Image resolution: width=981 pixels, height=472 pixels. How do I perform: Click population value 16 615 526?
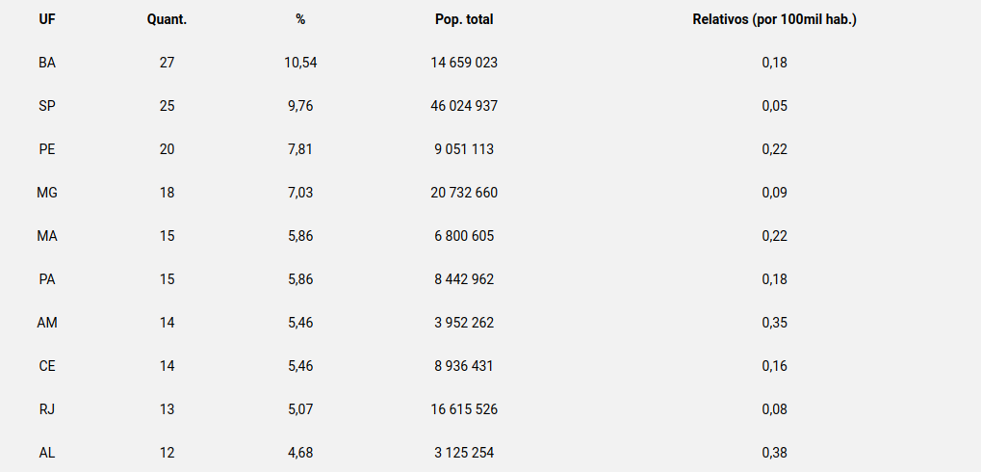pyautogui.click(x=464, y=409)
